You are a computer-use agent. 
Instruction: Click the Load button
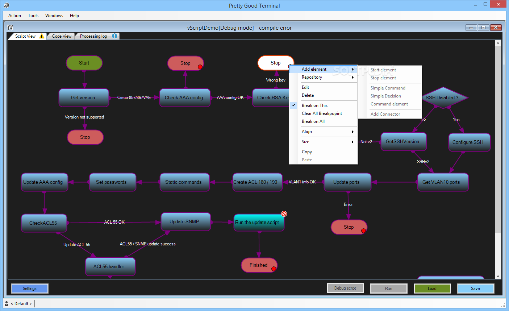click(x=432, y=289)
